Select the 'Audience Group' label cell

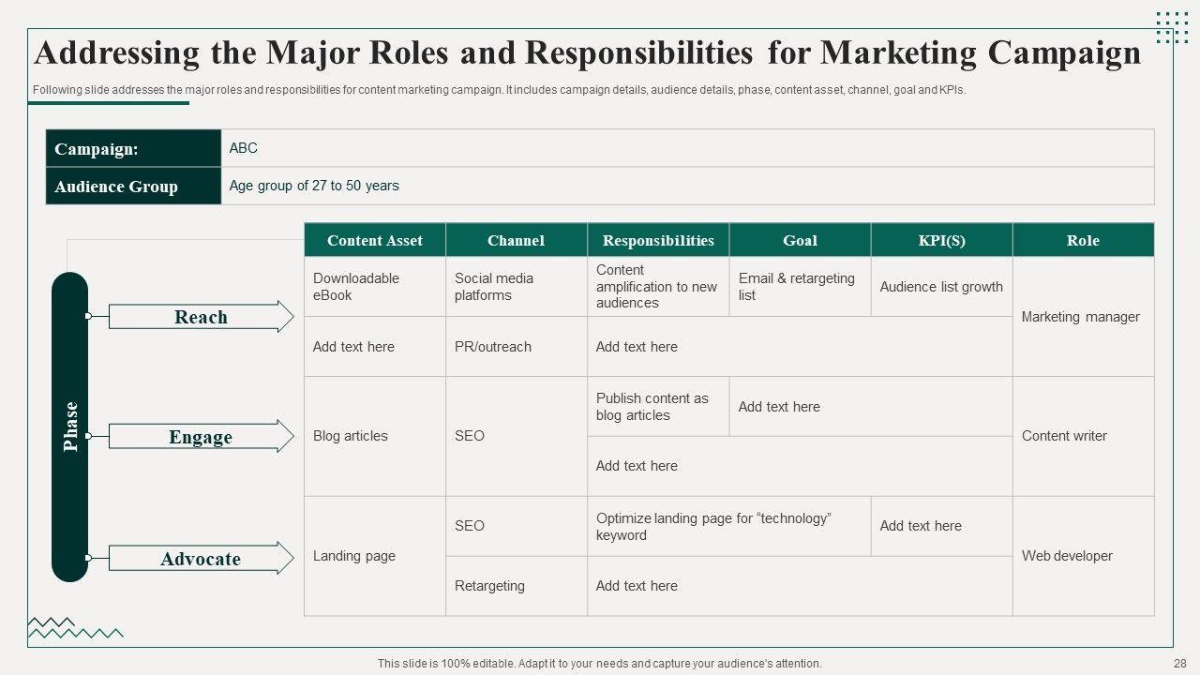(x=133, y=186)
